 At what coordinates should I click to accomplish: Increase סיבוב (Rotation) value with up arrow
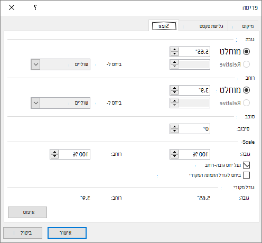pos(174,127)
